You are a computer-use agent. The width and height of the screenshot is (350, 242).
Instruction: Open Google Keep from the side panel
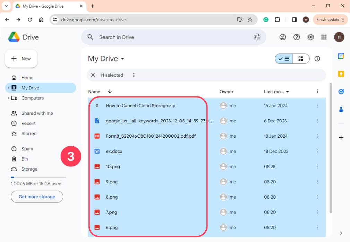tap(341, 74)
